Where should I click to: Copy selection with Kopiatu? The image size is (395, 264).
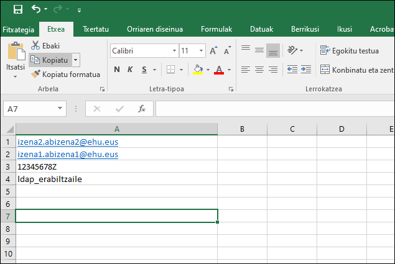pyautogui.click(x=50, y=60)
